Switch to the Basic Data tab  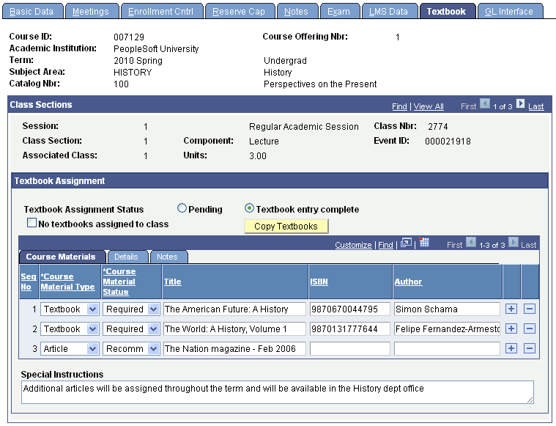pos(32,11)
